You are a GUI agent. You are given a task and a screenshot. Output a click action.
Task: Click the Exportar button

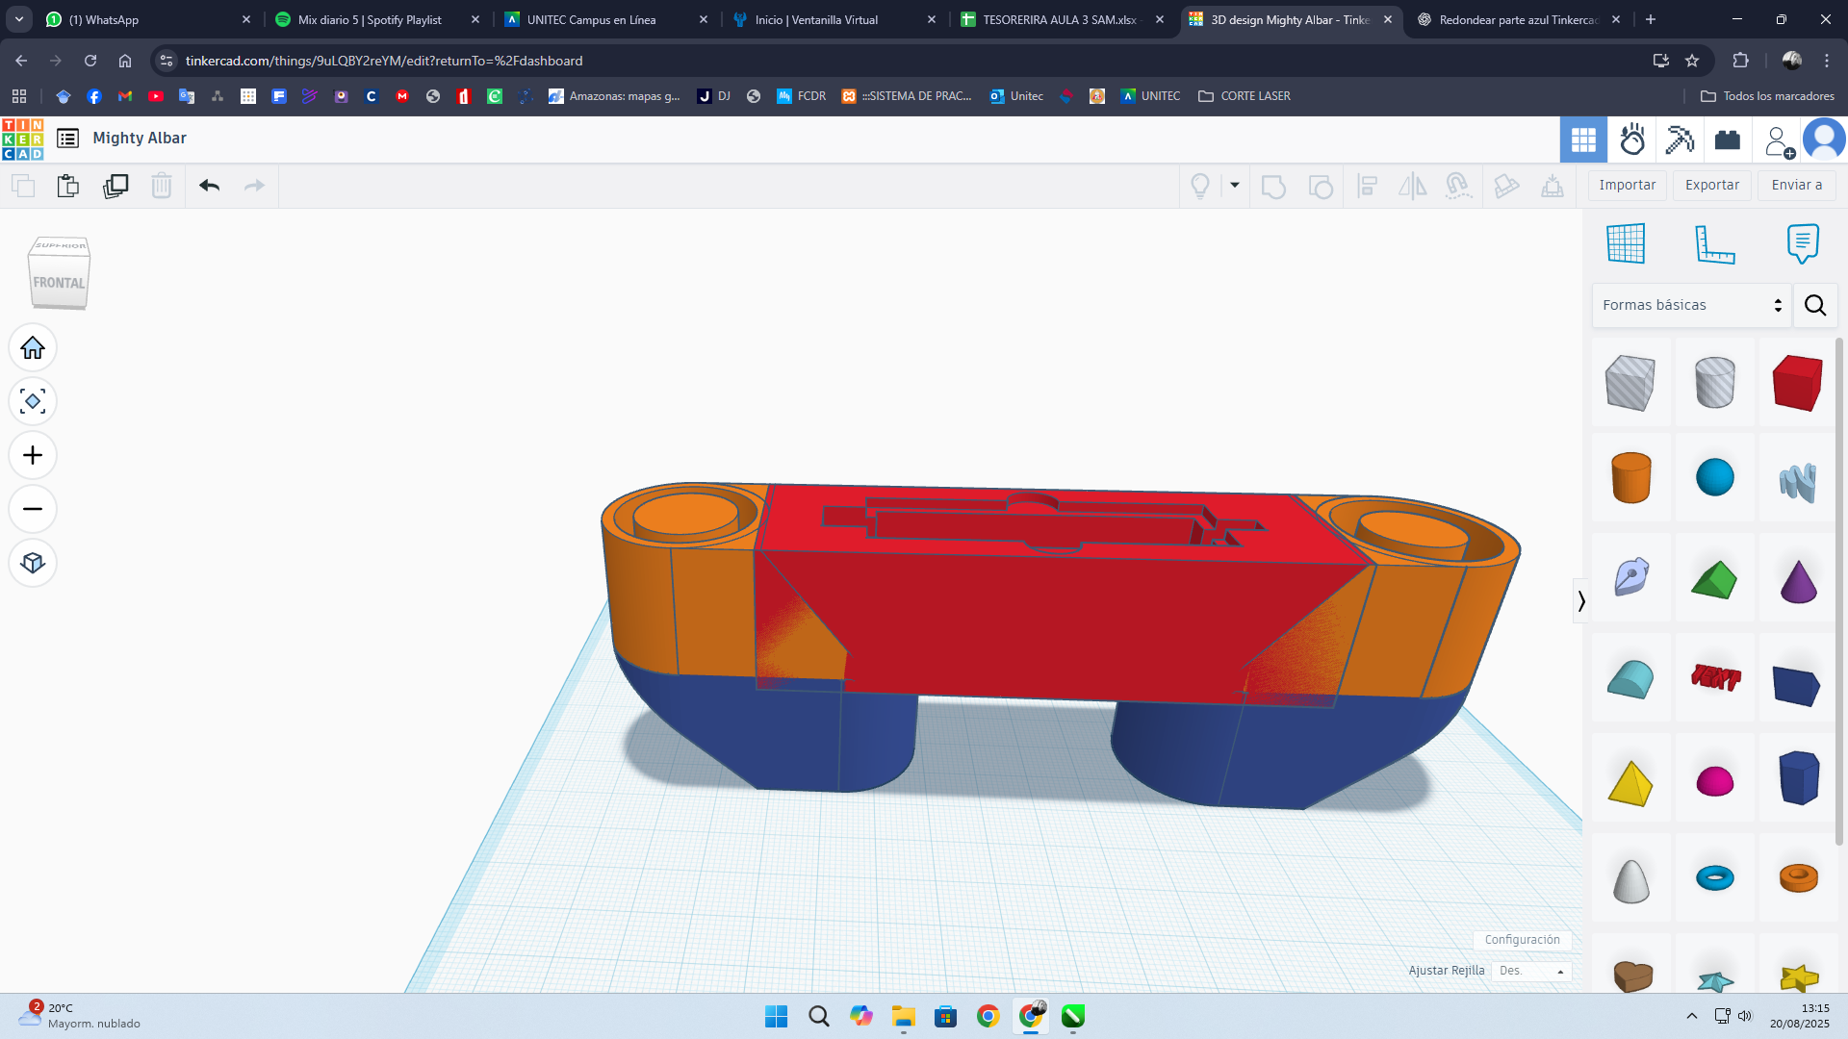[1711, 185]
